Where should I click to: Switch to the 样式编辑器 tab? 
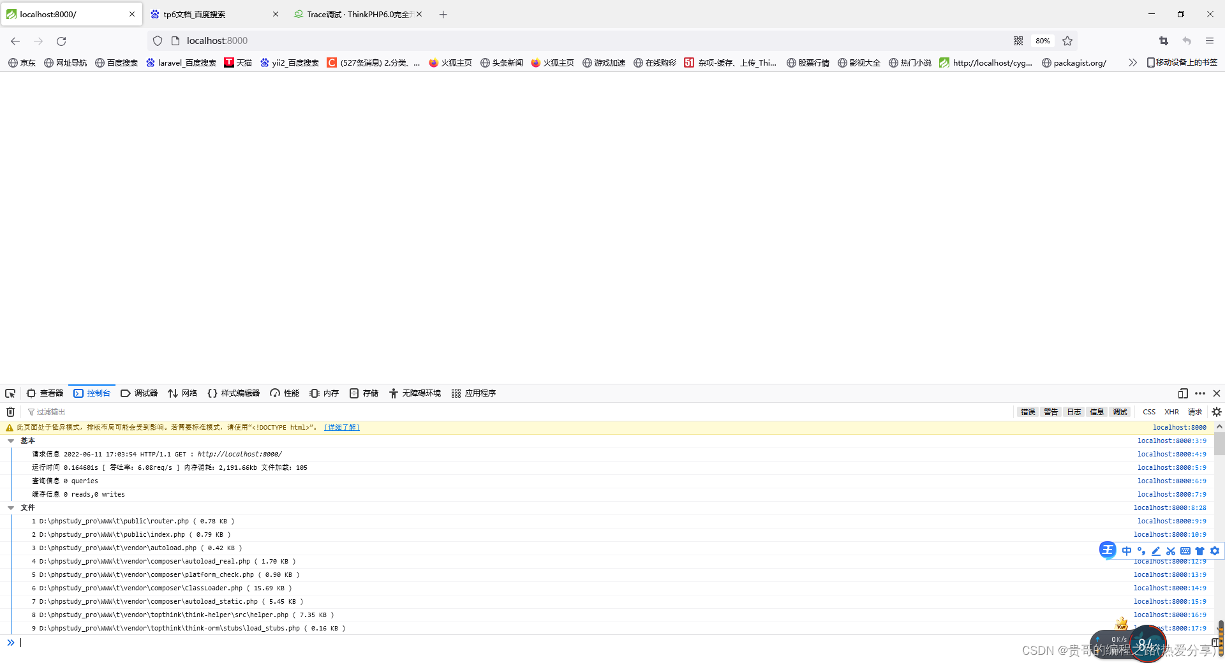coord(234,393)
